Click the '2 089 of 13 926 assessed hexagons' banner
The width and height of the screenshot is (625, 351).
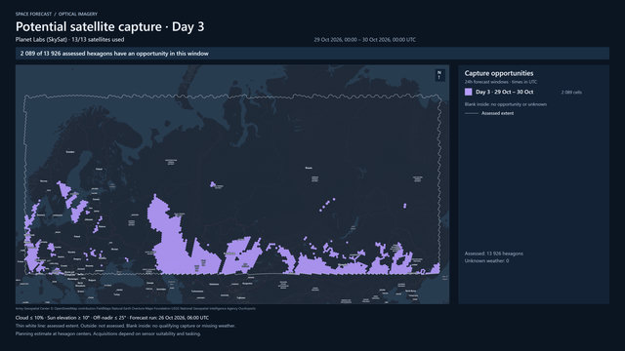pyautogui.click(x=312, y=54)
